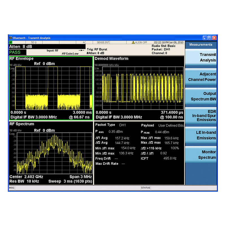Click Payload 'User Defined Bits' value
Viewport: 226px width, 226px height.
point(171,125)
